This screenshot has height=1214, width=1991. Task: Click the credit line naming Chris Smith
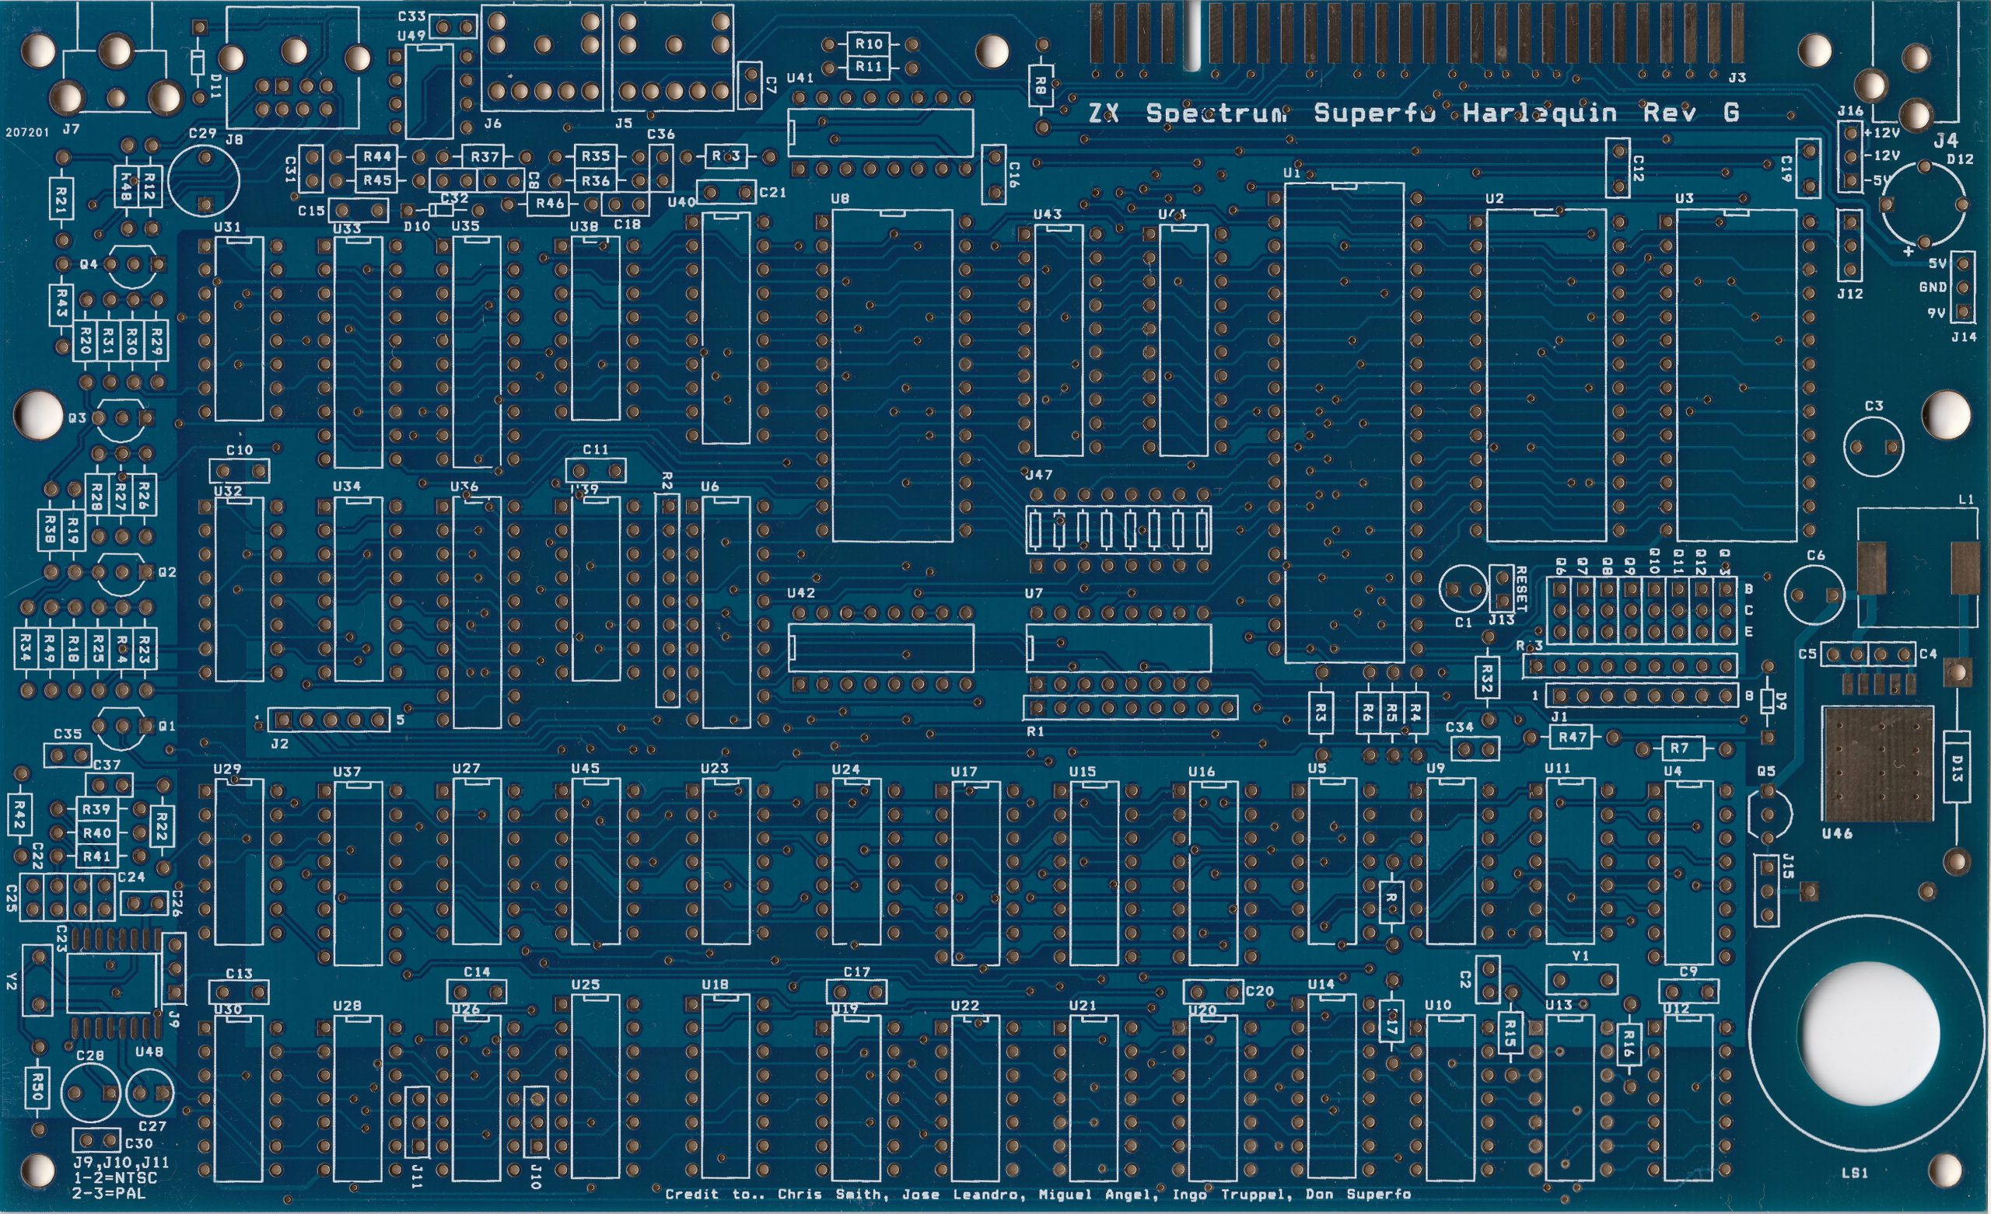coord(1038,1194)
